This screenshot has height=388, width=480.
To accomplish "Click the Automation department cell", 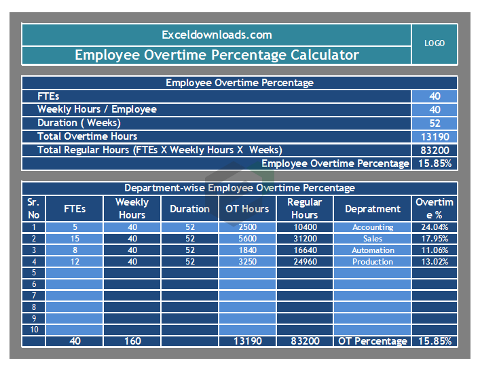I will (372, 250).
